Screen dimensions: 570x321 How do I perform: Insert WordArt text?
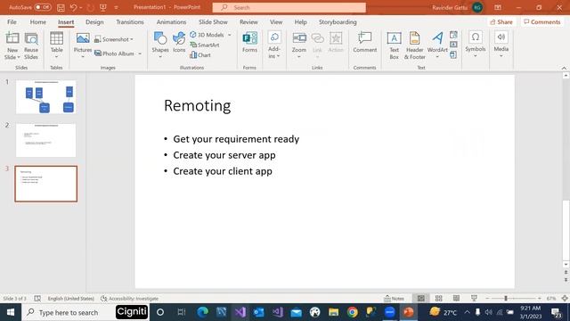[x=437, y=45]
